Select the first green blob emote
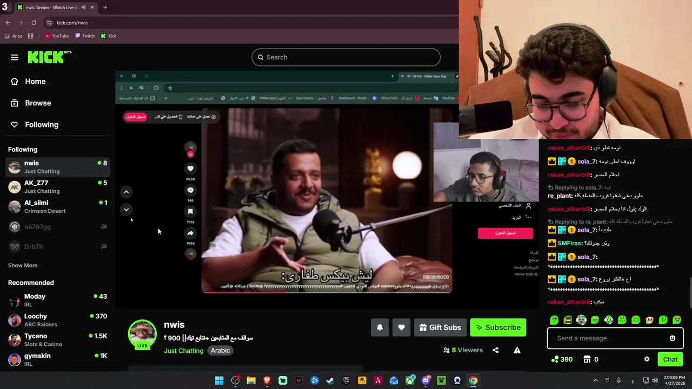Image resolution: width=692 pixels, height=389 pixels. [554, 320]
